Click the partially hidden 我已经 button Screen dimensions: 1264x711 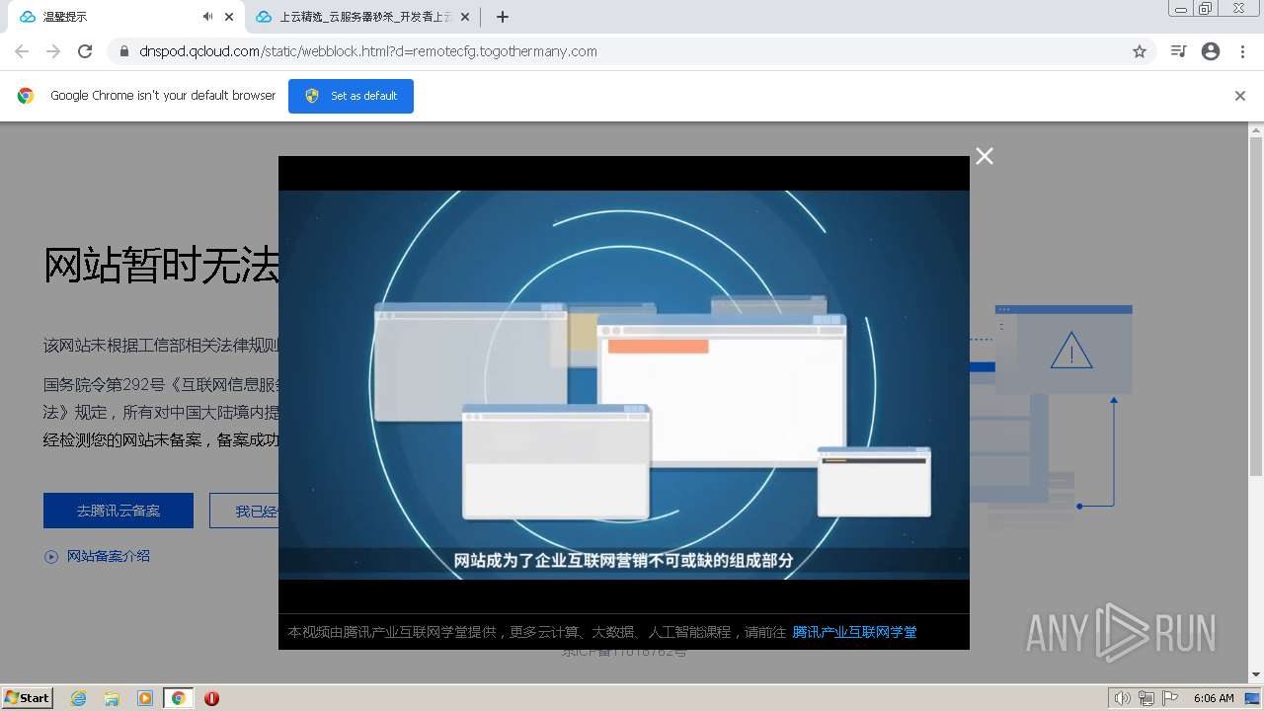tap(244, 511)
